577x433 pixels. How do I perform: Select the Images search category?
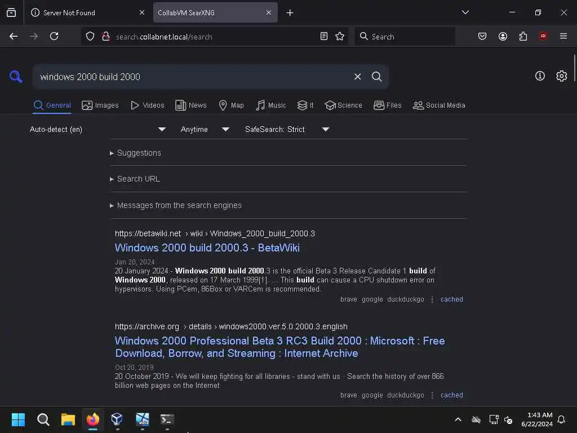pyautogui.click(x=100, y=105)
